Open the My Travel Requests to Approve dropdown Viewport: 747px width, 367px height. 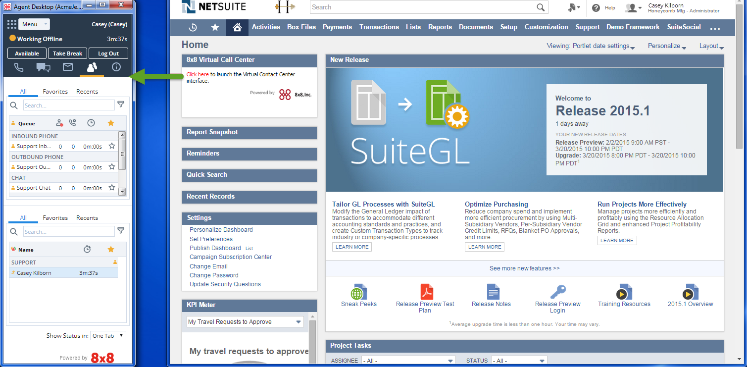(x=245, y=322)
